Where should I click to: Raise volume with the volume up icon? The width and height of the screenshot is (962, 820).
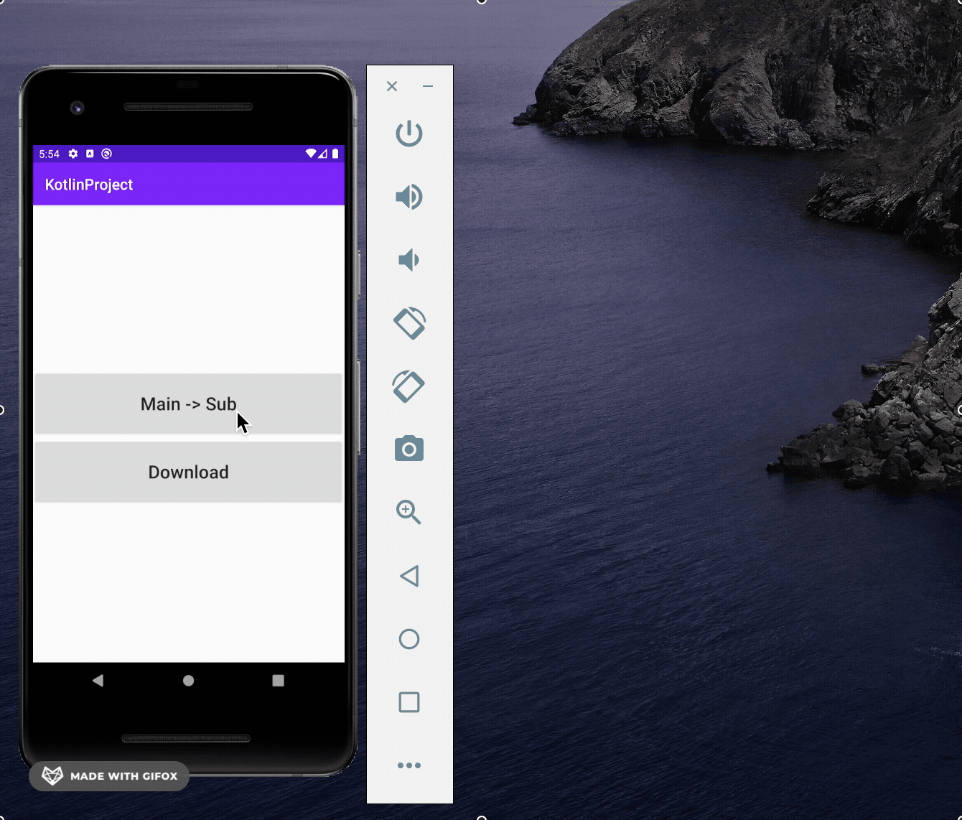(x=409, y=197)
